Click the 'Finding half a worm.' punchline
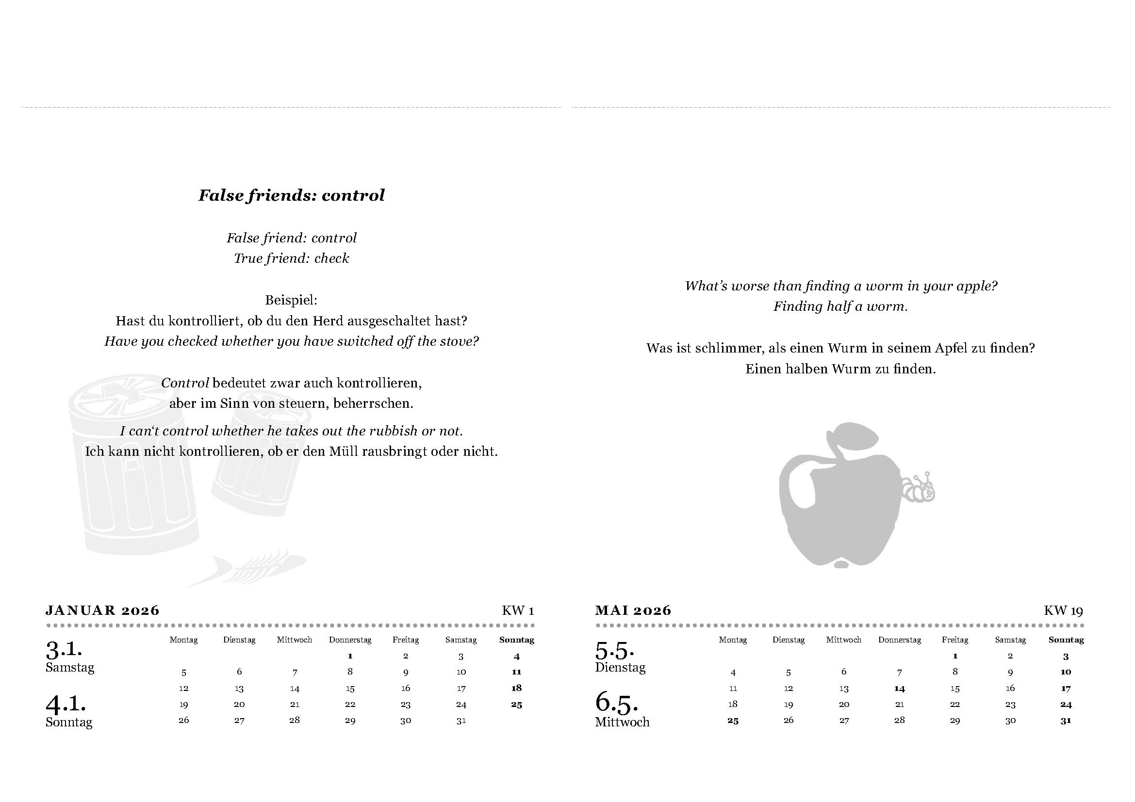 point(840,306)
